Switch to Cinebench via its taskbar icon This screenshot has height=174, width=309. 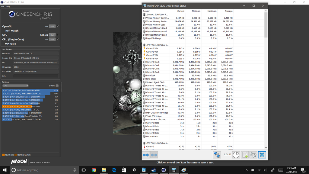(x=164, y=170)
